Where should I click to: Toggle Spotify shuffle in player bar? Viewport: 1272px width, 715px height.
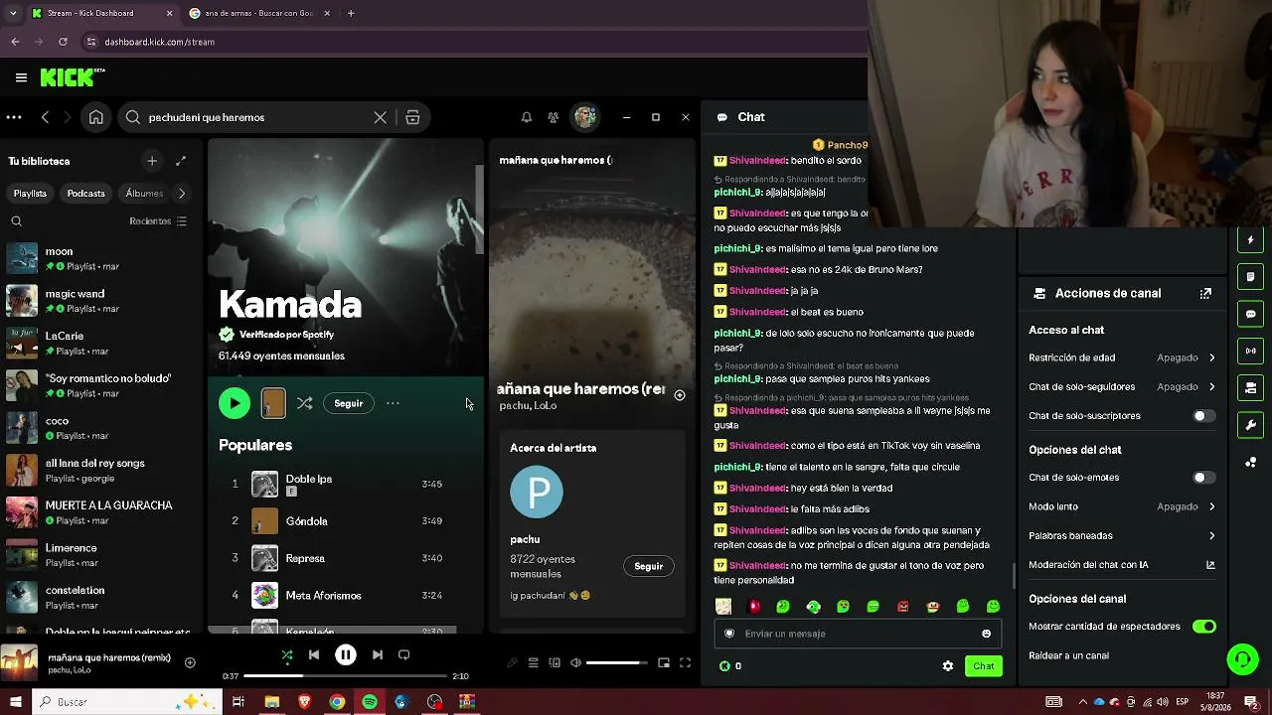[287, 654]
